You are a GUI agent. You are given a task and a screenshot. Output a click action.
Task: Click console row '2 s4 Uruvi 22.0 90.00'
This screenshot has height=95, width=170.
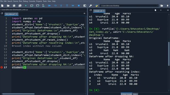tap(113, 84)
